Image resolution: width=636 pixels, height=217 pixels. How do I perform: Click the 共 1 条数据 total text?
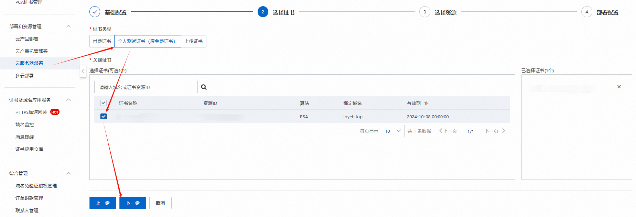coord(419,131)
